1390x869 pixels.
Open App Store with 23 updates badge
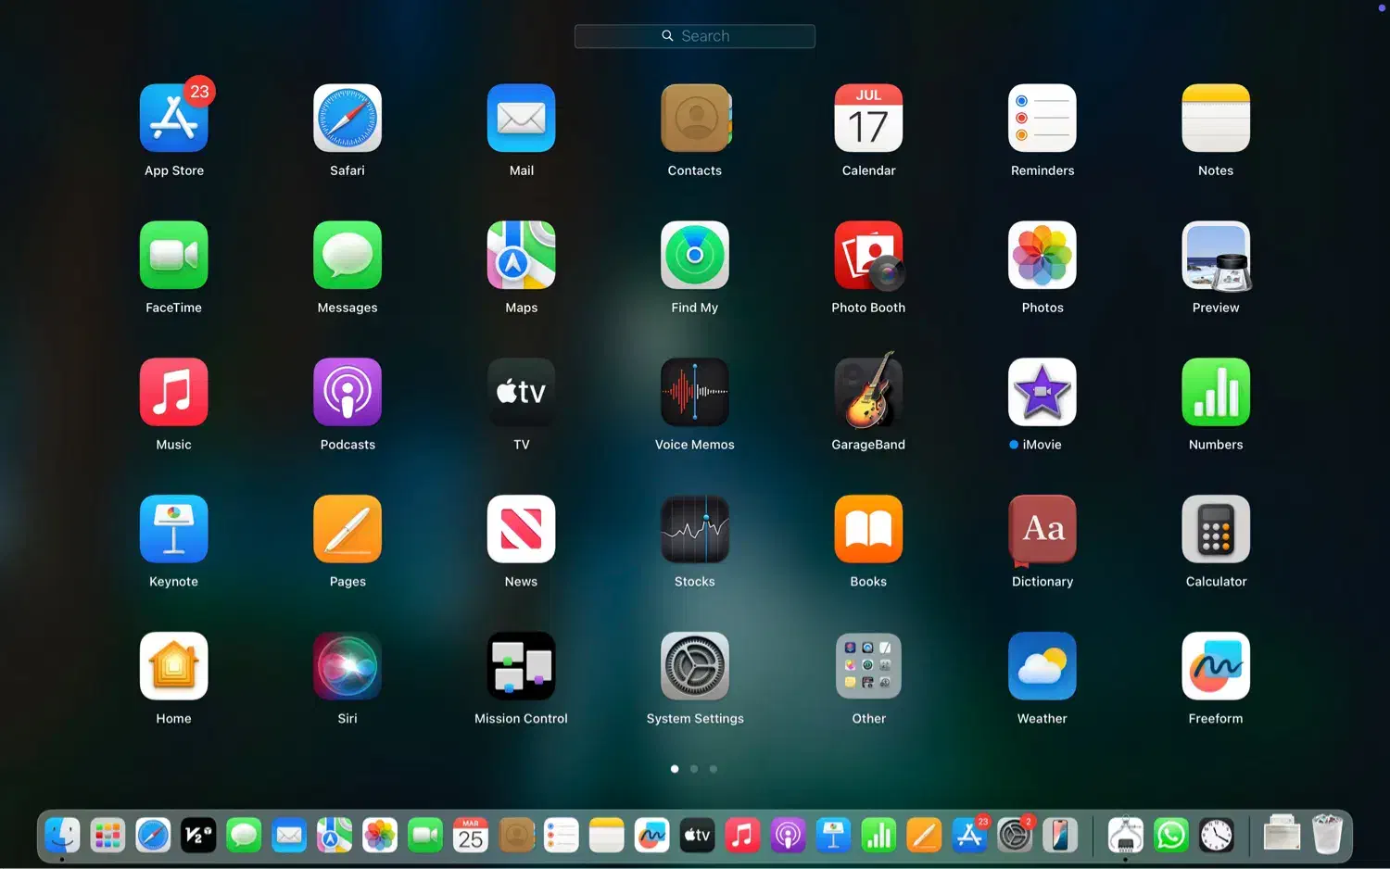174,119
